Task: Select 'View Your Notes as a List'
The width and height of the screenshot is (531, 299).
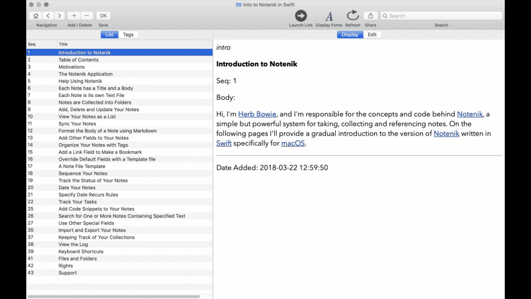Action: click(x=120, y=117)
